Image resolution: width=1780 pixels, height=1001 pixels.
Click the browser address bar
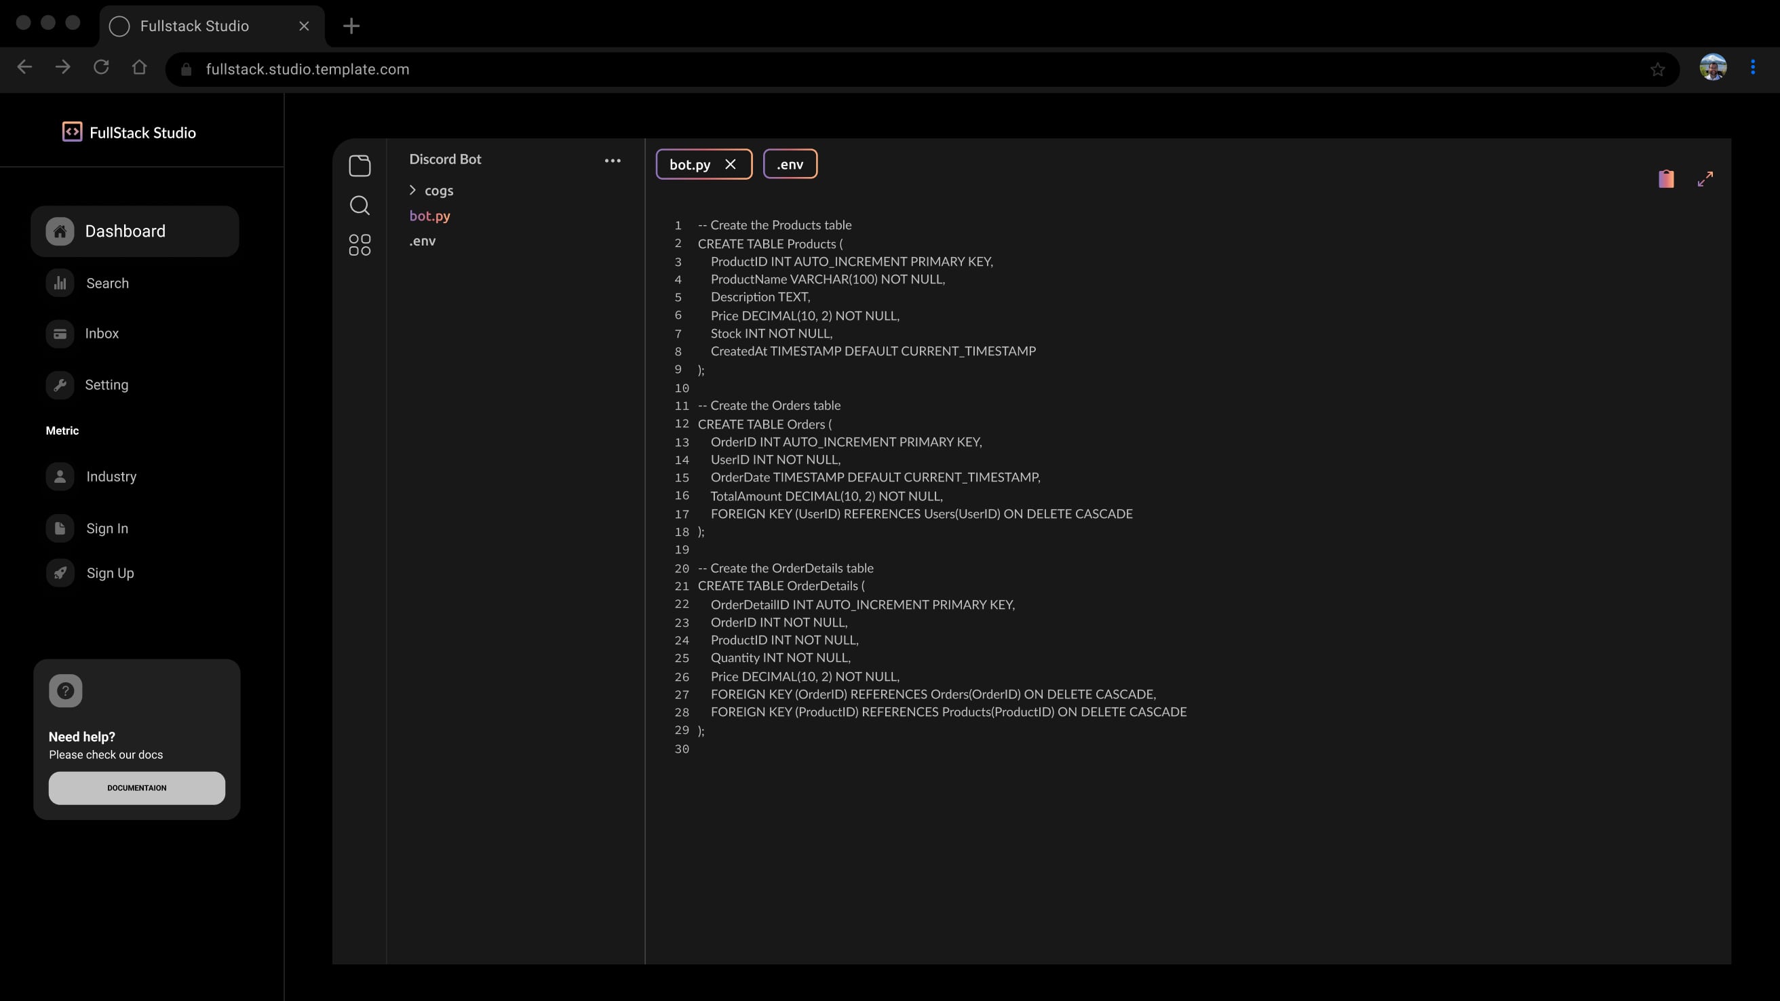point(898,69)
